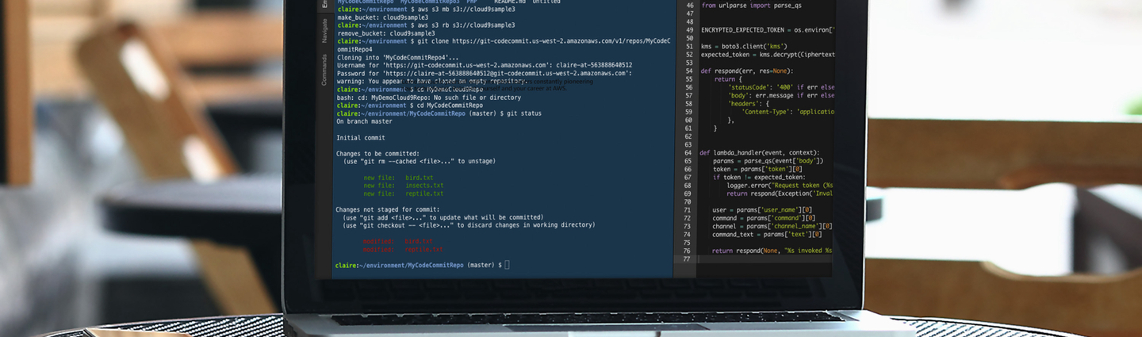Click red reptile.txt under modified files
The image size is (1142, 337).
coord(424,249)
